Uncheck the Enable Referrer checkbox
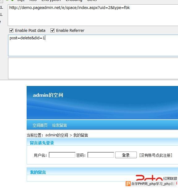The width and height of the screenshot is (178, 188). (52, 30)
